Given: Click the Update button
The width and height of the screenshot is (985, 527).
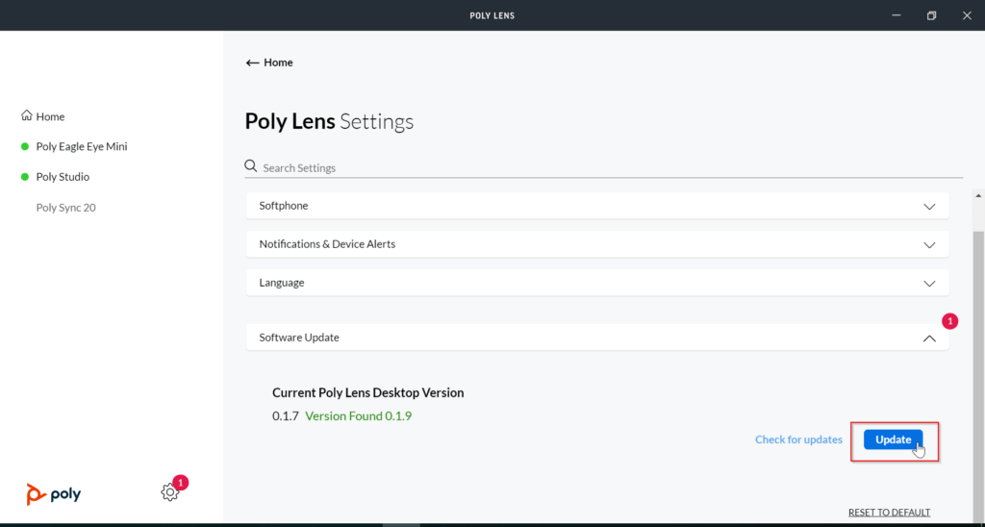Looking at the screenshot, I should pyautogui.click(x=894, y=439).
